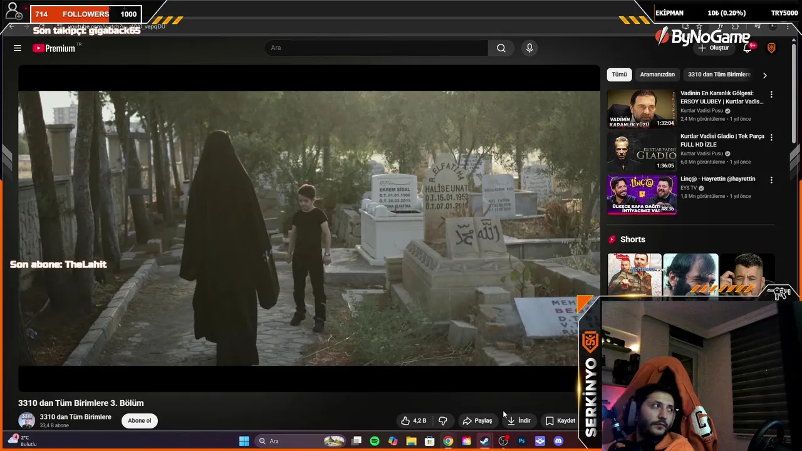Open Task View on the taskbar
The width and height of the screenshot is (802, 451).
[357, 441]
